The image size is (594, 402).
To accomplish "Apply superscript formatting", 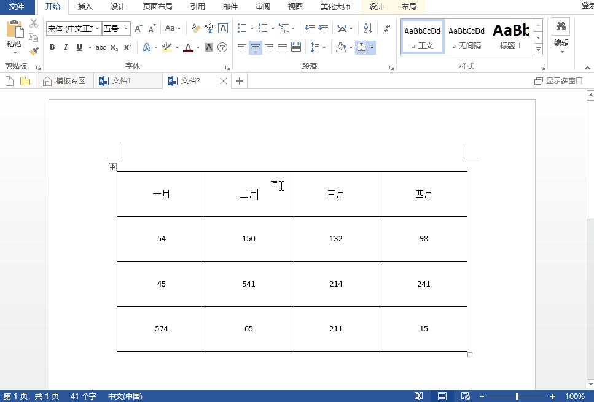I will click(127, 47).
